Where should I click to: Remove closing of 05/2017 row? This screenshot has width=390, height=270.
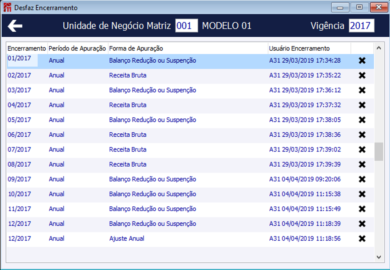[362, 120]
